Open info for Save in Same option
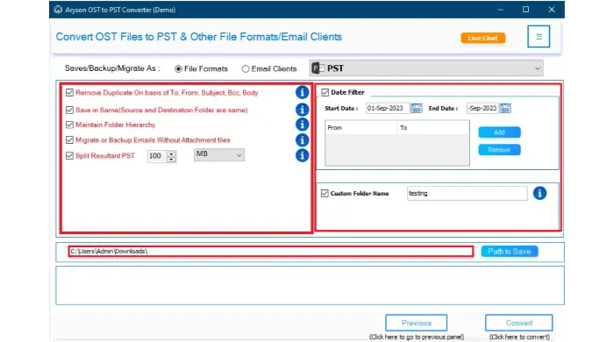 pyautogui.click(x=302, y=110)
